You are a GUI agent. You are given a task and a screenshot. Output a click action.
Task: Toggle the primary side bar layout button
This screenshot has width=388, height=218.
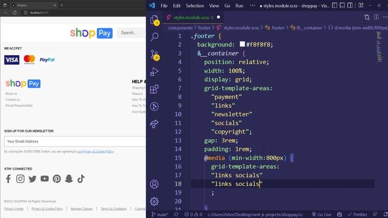335,5
